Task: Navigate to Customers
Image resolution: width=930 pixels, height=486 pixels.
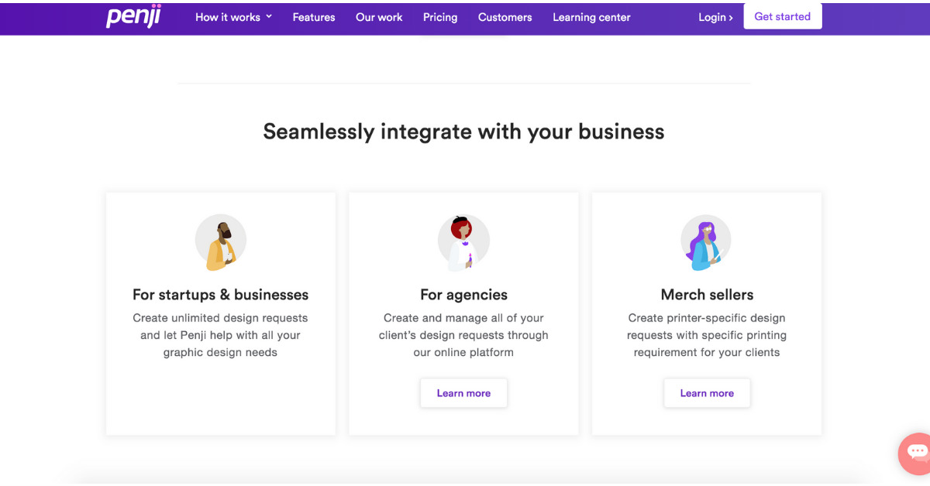Action: [x=505, y=17]
